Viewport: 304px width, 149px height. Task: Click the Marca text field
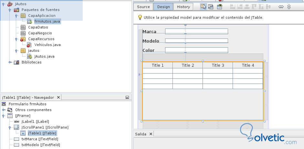[196, 31]
